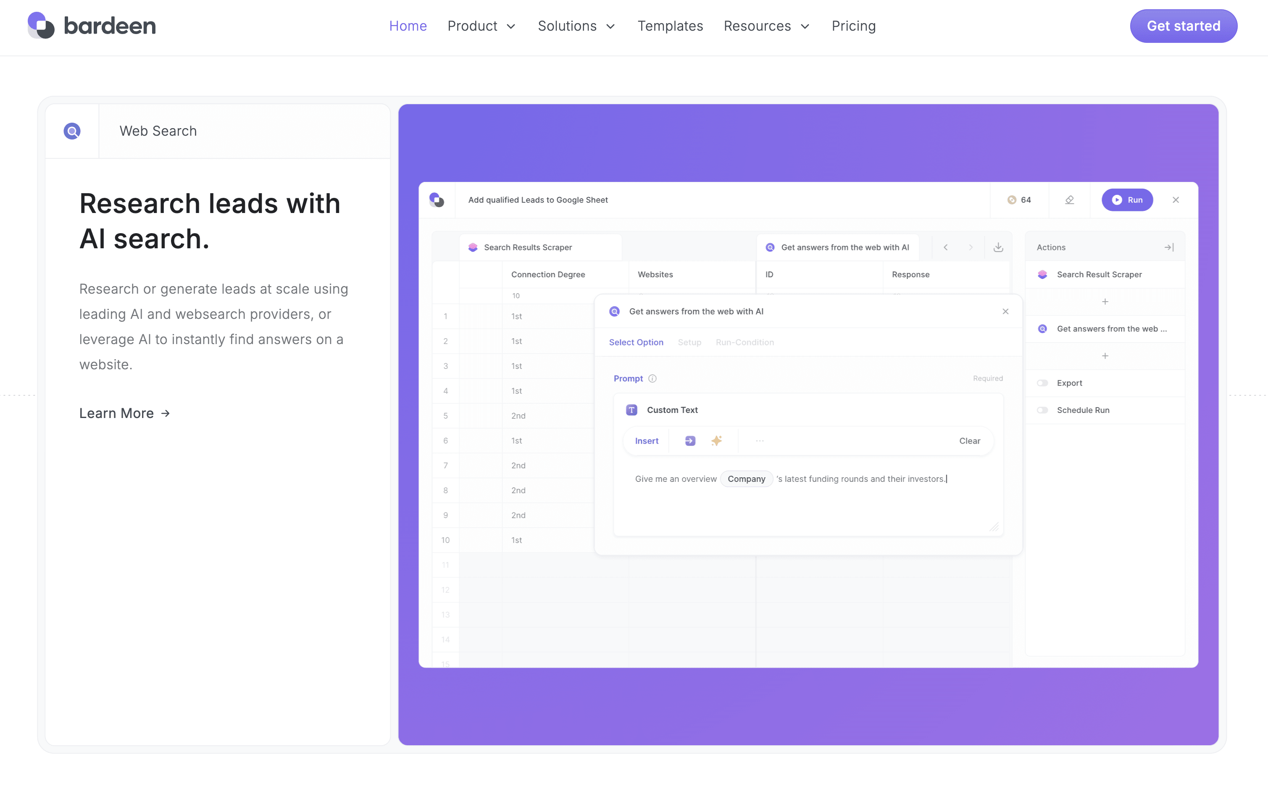Viewport: 1268px width, 794px height.
Task: Click the Search Result Scraper action icon
Action: (1043, 275)
